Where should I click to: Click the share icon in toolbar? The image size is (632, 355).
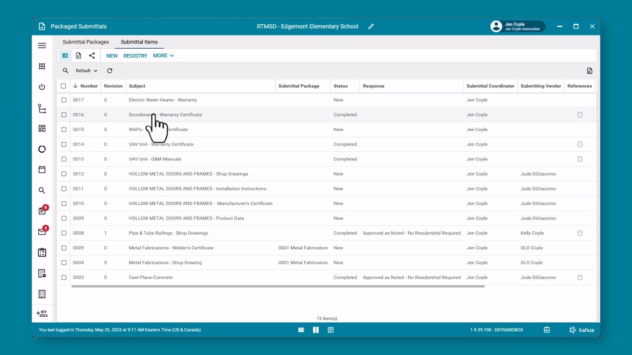click(x=92, y=55)
